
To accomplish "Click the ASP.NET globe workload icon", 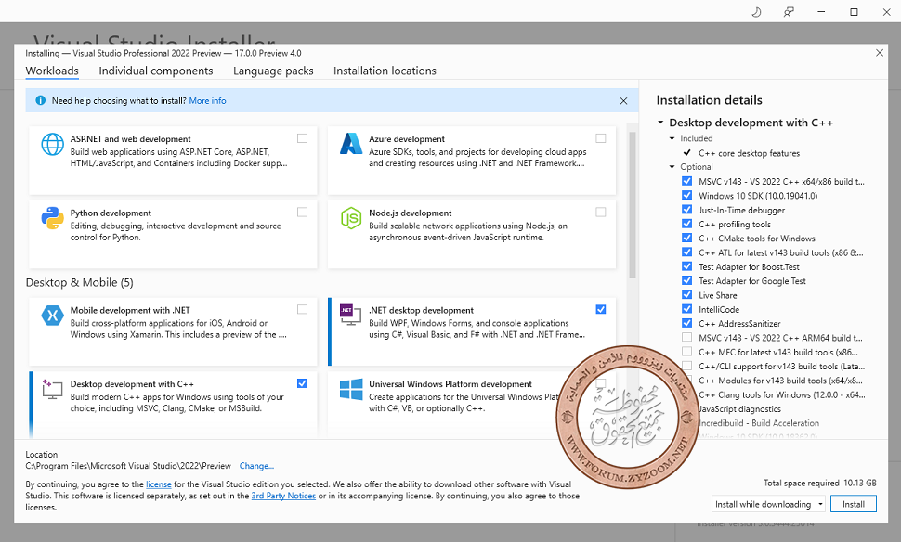I will coord(52,144).
